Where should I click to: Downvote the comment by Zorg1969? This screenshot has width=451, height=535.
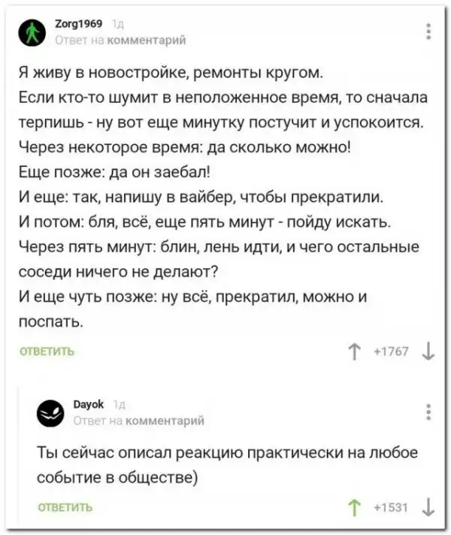pos(426,352)
